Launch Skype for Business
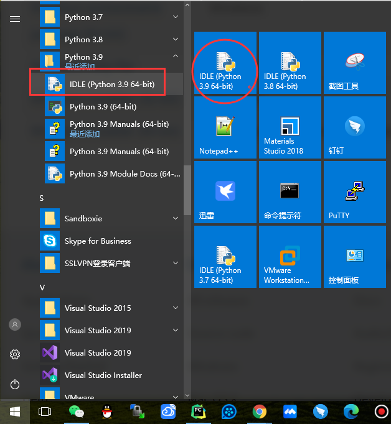 click(111, 241)
